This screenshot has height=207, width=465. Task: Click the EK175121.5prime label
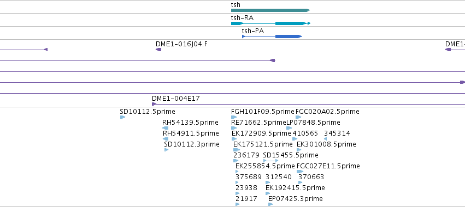coord(263,144)
